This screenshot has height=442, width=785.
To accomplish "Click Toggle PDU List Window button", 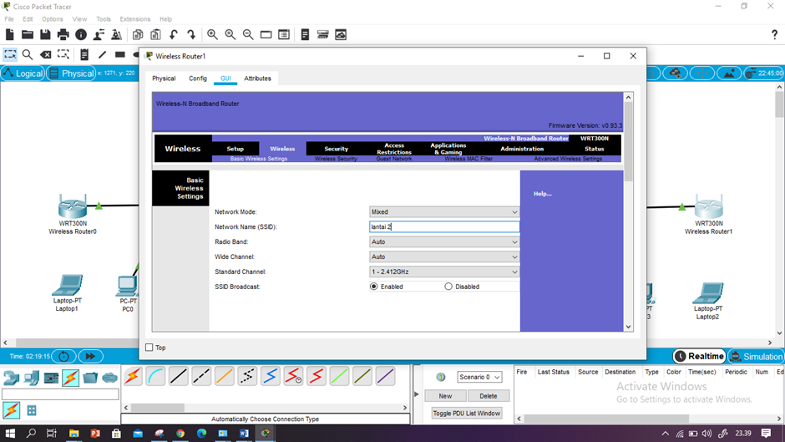I will tap(467, 414).
